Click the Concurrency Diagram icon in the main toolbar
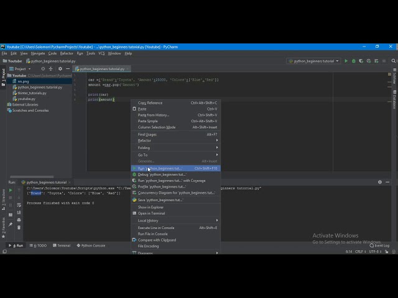398x298 pixels. (x=376, y=61)
